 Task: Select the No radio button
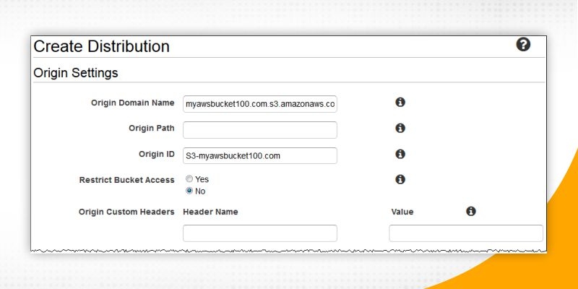(x=189, y=191)
